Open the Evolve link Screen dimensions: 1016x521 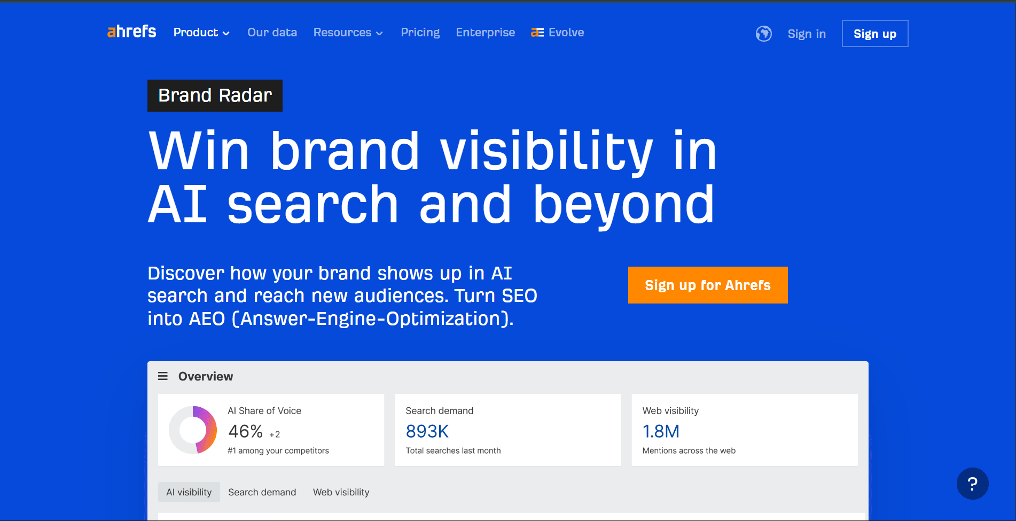point(557,33)
